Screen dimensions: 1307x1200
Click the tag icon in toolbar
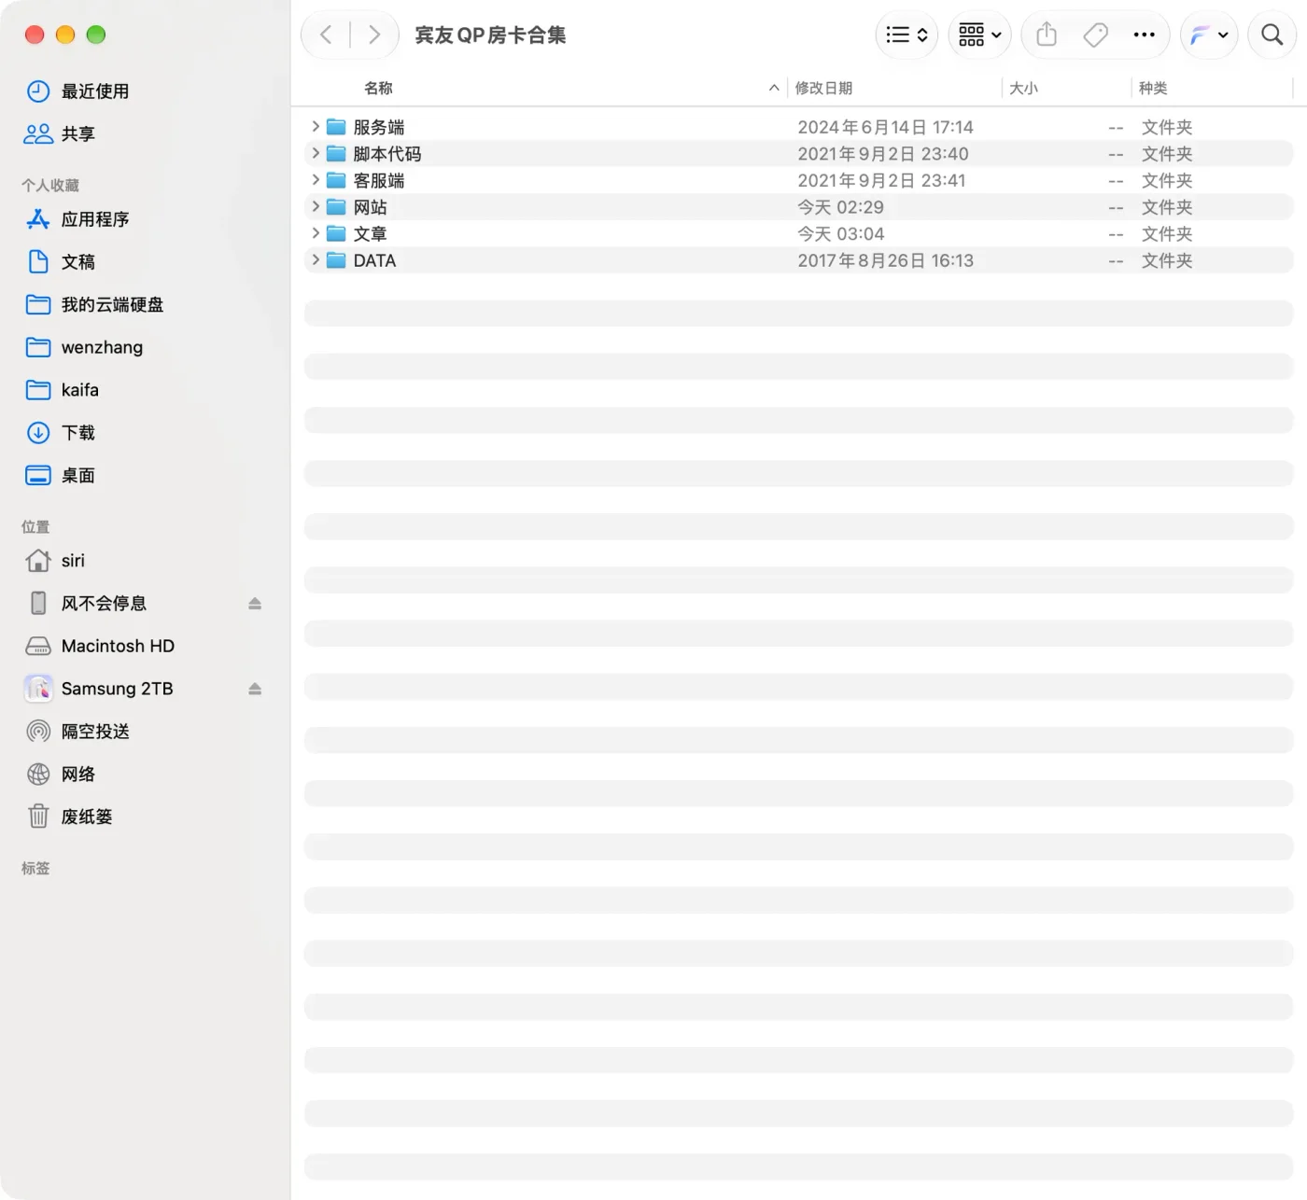[x=1095, y=35]
